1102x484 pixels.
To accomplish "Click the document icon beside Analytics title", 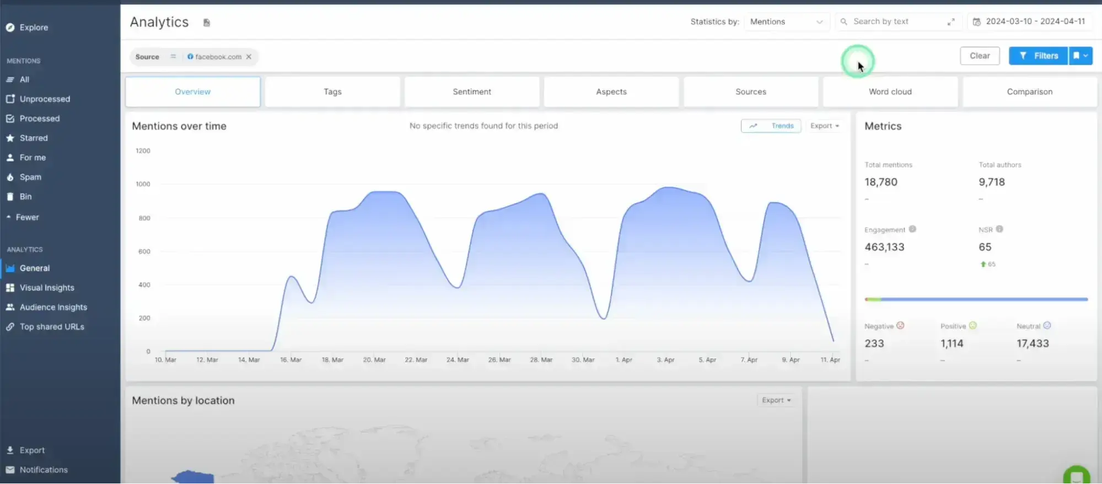I will [x=207, y=23].
